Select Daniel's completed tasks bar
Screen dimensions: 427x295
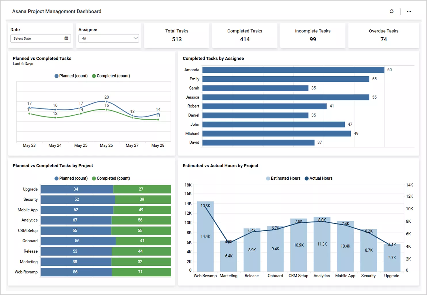[x=255, y=115]
